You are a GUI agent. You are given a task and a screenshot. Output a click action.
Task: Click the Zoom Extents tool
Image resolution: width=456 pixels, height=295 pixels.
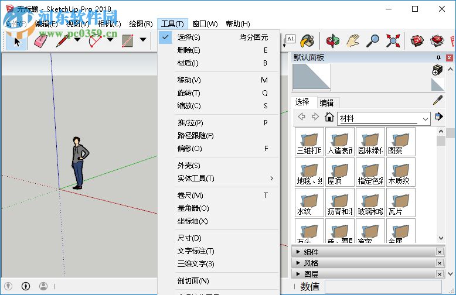(393, 41)
